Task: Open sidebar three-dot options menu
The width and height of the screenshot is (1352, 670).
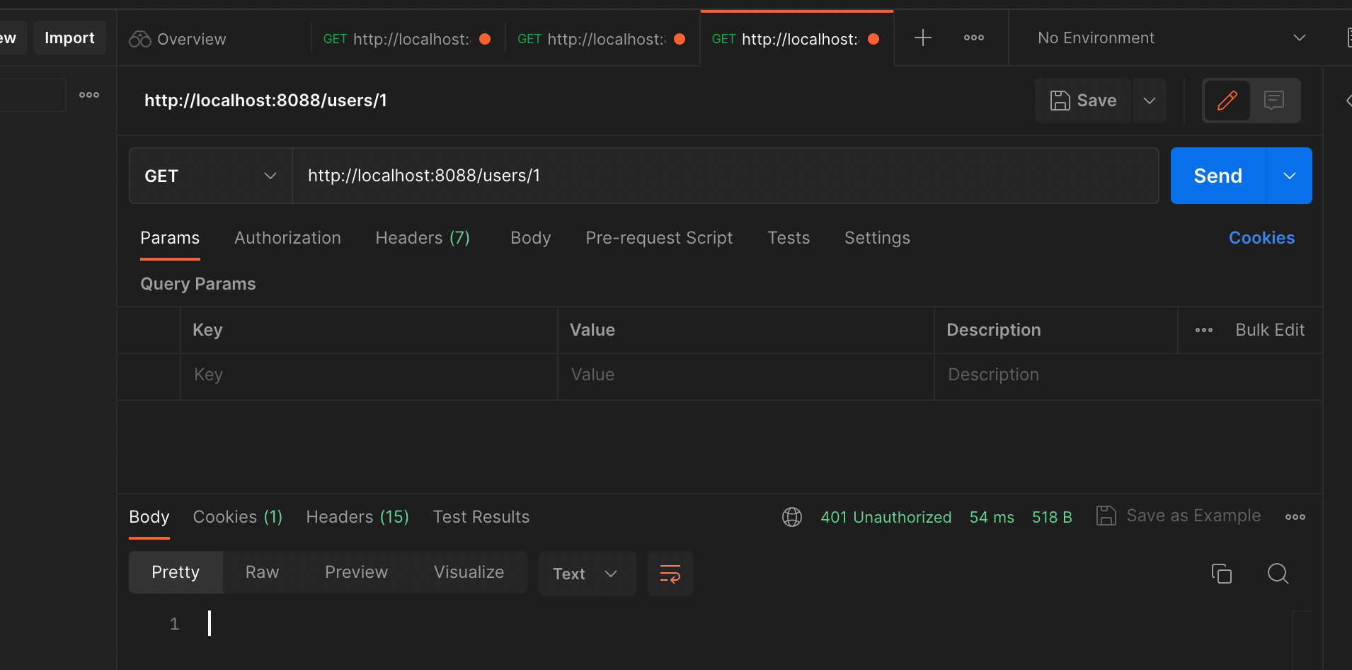Action: pos(89,95)
